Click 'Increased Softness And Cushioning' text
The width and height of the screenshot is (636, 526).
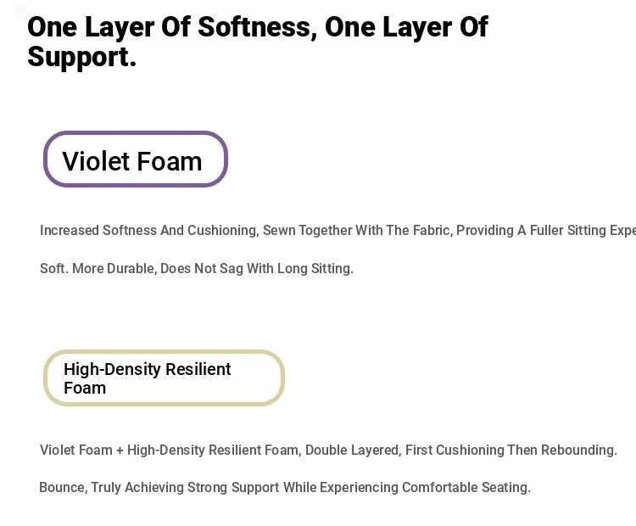click(x=148, y=231)
